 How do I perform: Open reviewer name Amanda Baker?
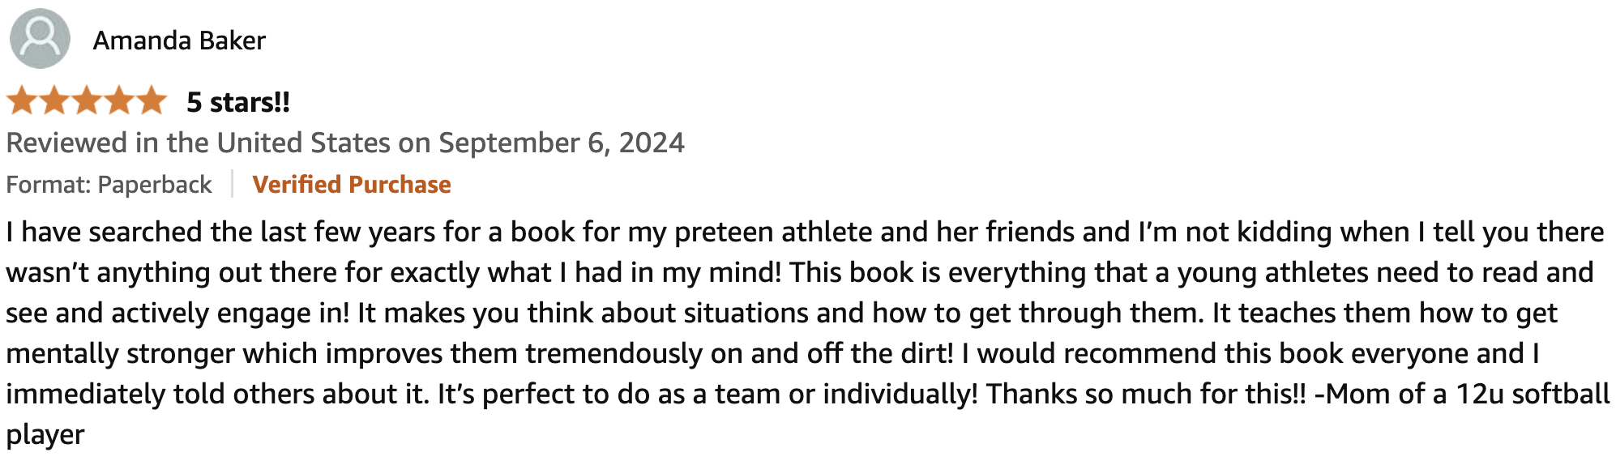[x=179, y=41]
